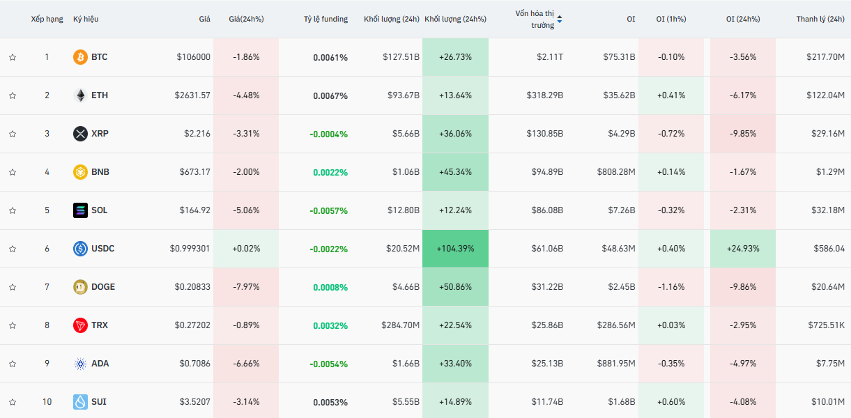Click the Bitcoin logo icon
The width and height of the screenshot is (851, 418).
tap(80, 57)
